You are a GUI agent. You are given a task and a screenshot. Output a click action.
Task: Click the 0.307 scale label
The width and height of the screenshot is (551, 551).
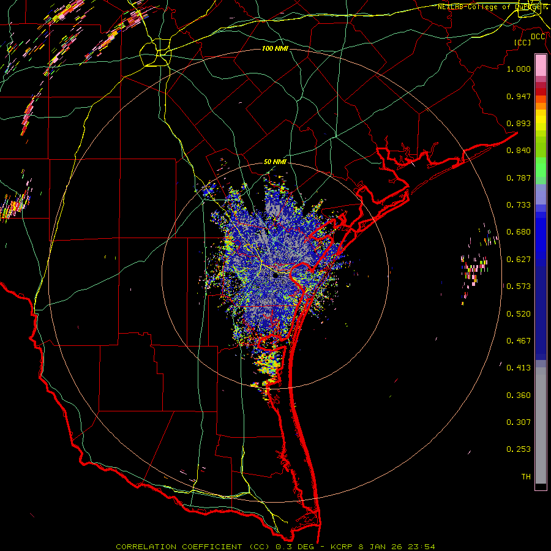(x=519, y=422)
